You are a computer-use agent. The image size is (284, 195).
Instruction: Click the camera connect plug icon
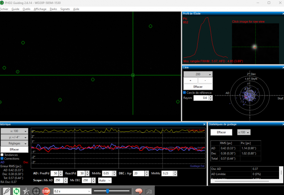tap(6, 191)
